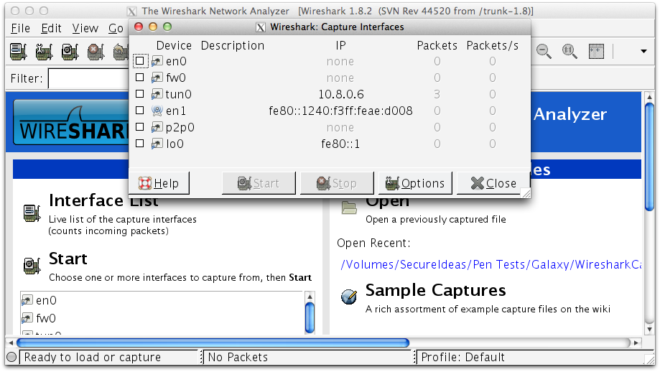660x372 pixels.
Task: Start a new live capture toolbar icon
Action: (x=70, y=51)
